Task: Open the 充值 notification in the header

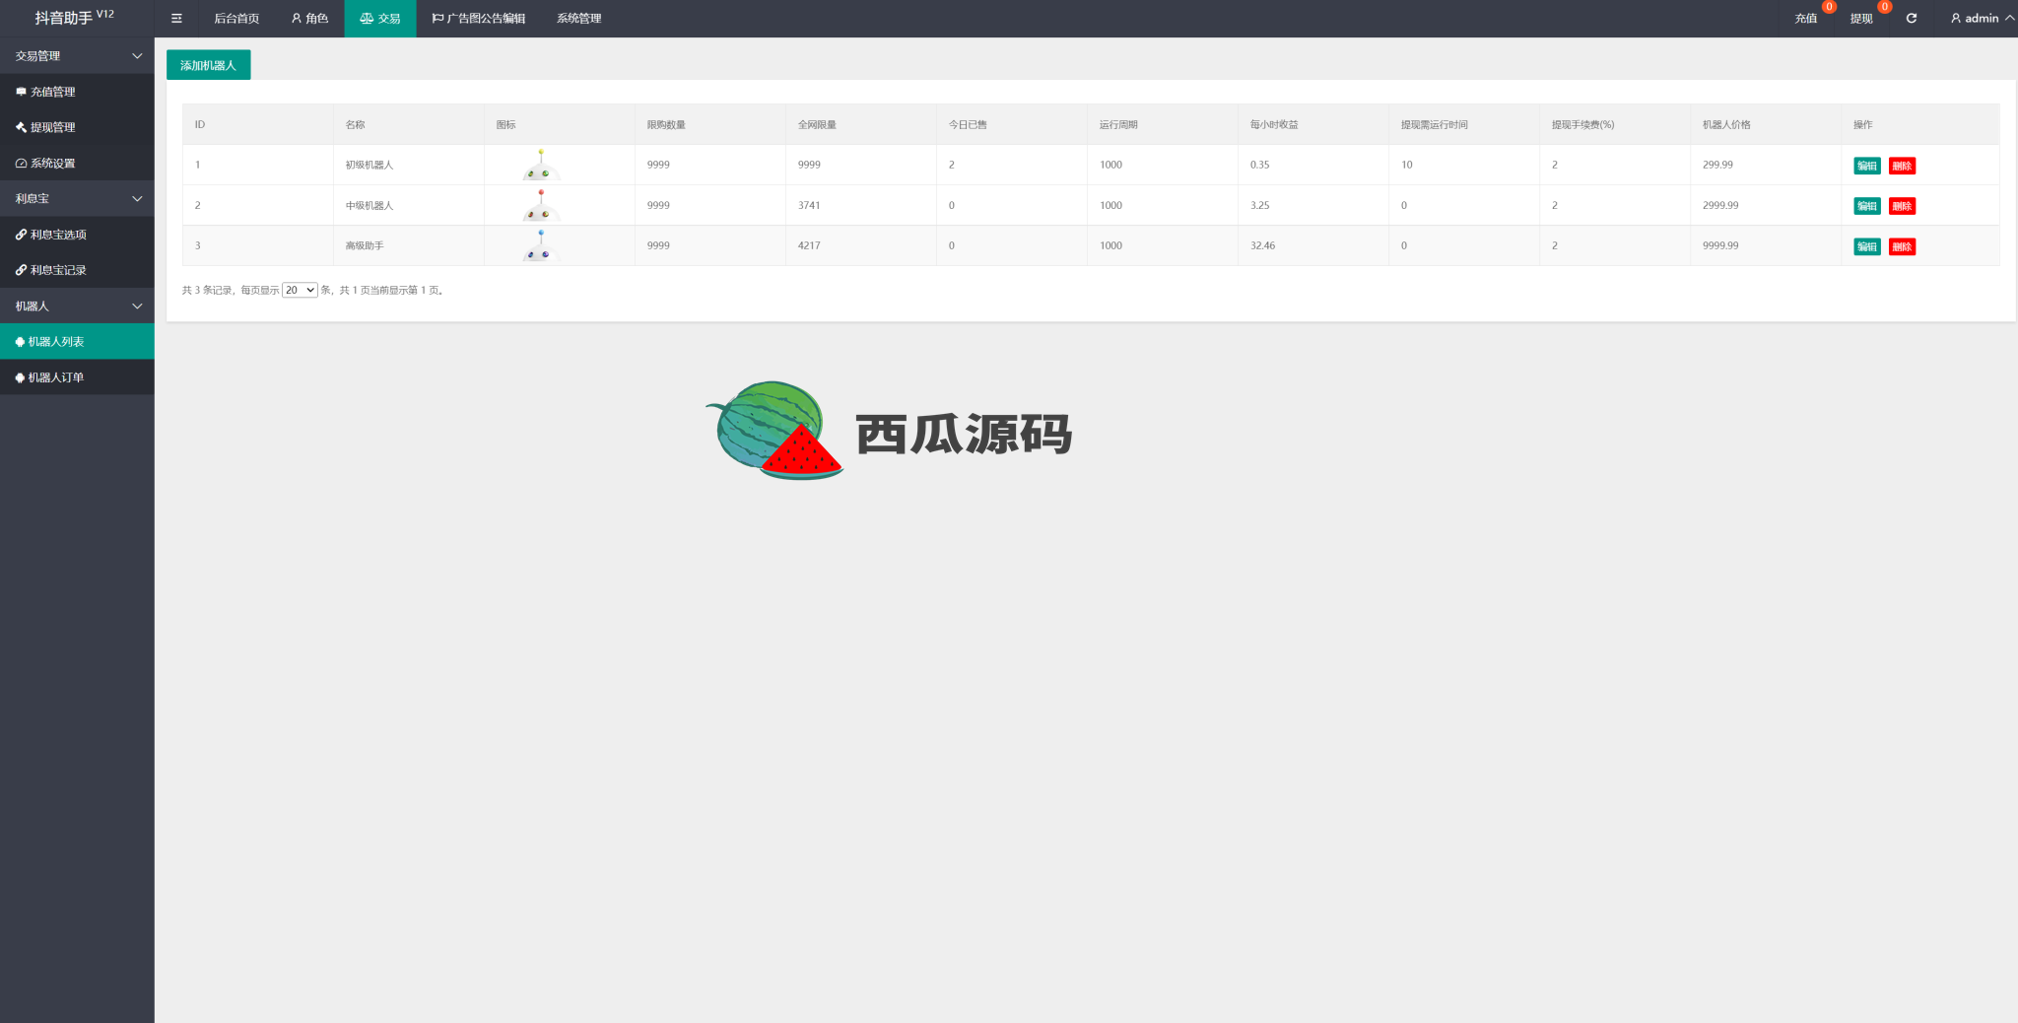Action: point(1806,18)
